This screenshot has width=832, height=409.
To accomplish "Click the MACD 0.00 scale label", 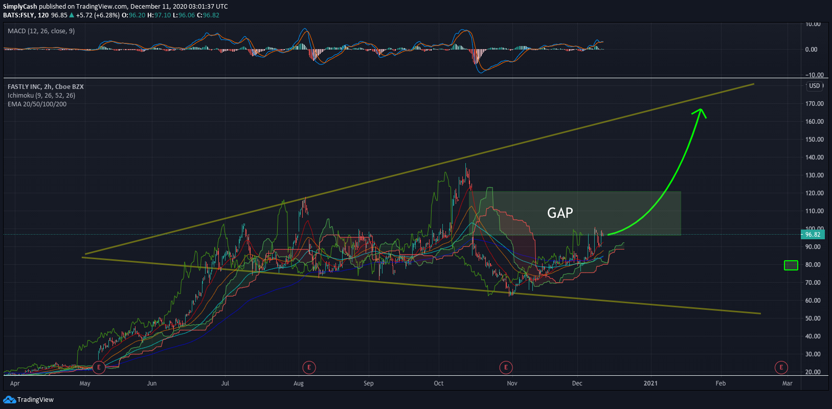I will pos(811,50).
